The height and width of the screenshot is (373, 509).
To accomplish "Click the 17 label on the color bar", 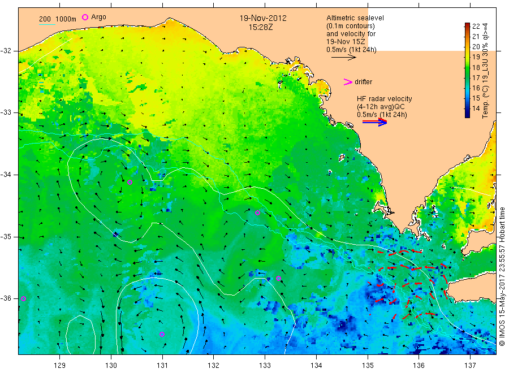I will [476, 77].
